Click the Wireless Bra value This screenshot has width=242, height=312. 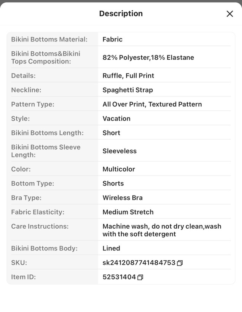(123, 198)
